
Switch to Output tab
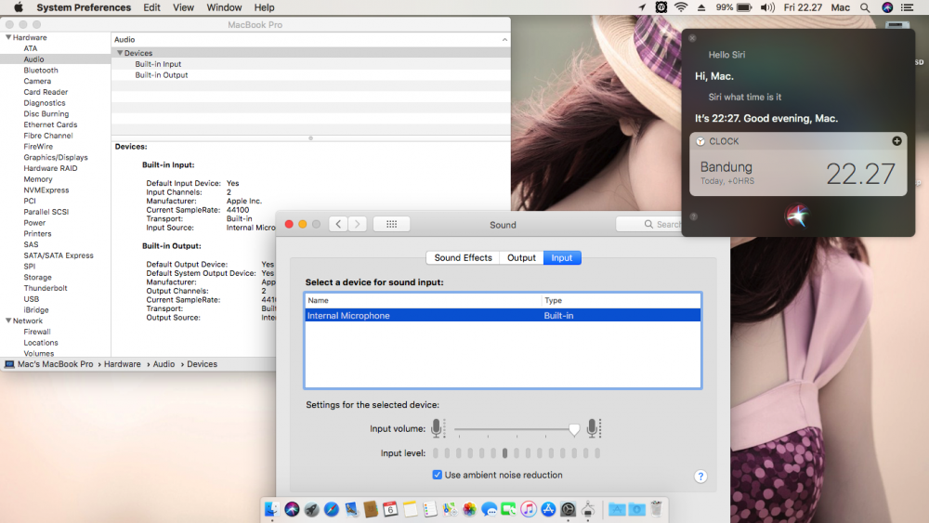[521, 257]
